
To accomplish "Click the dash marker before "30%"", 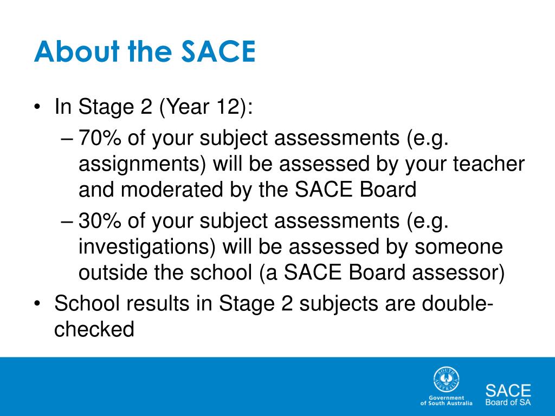I will coord(67,222).
